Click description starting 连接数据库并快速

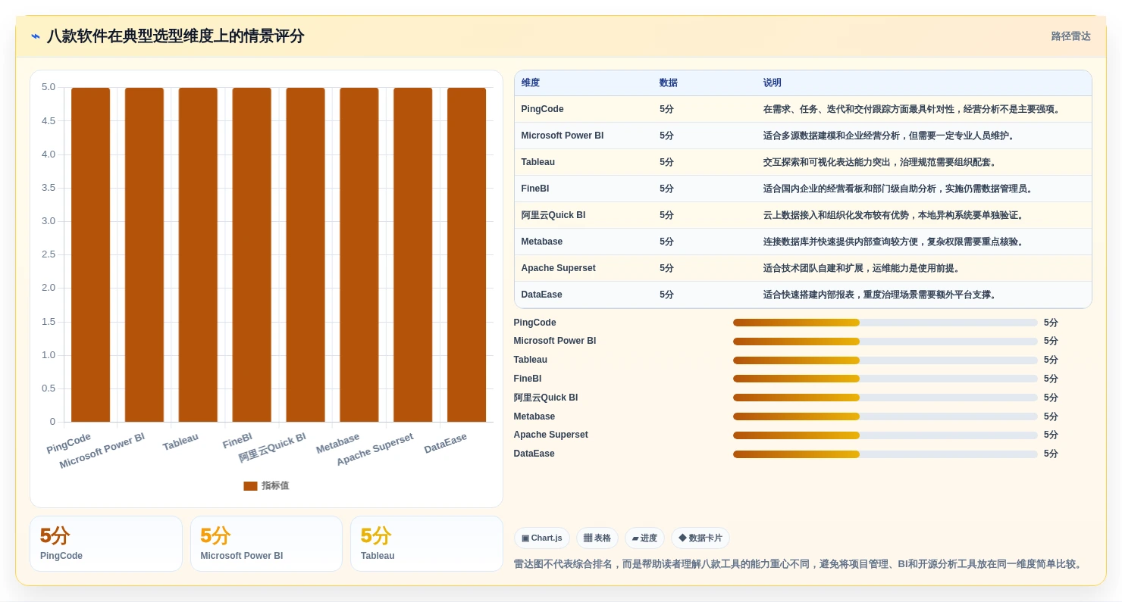[x=895, y=242]
